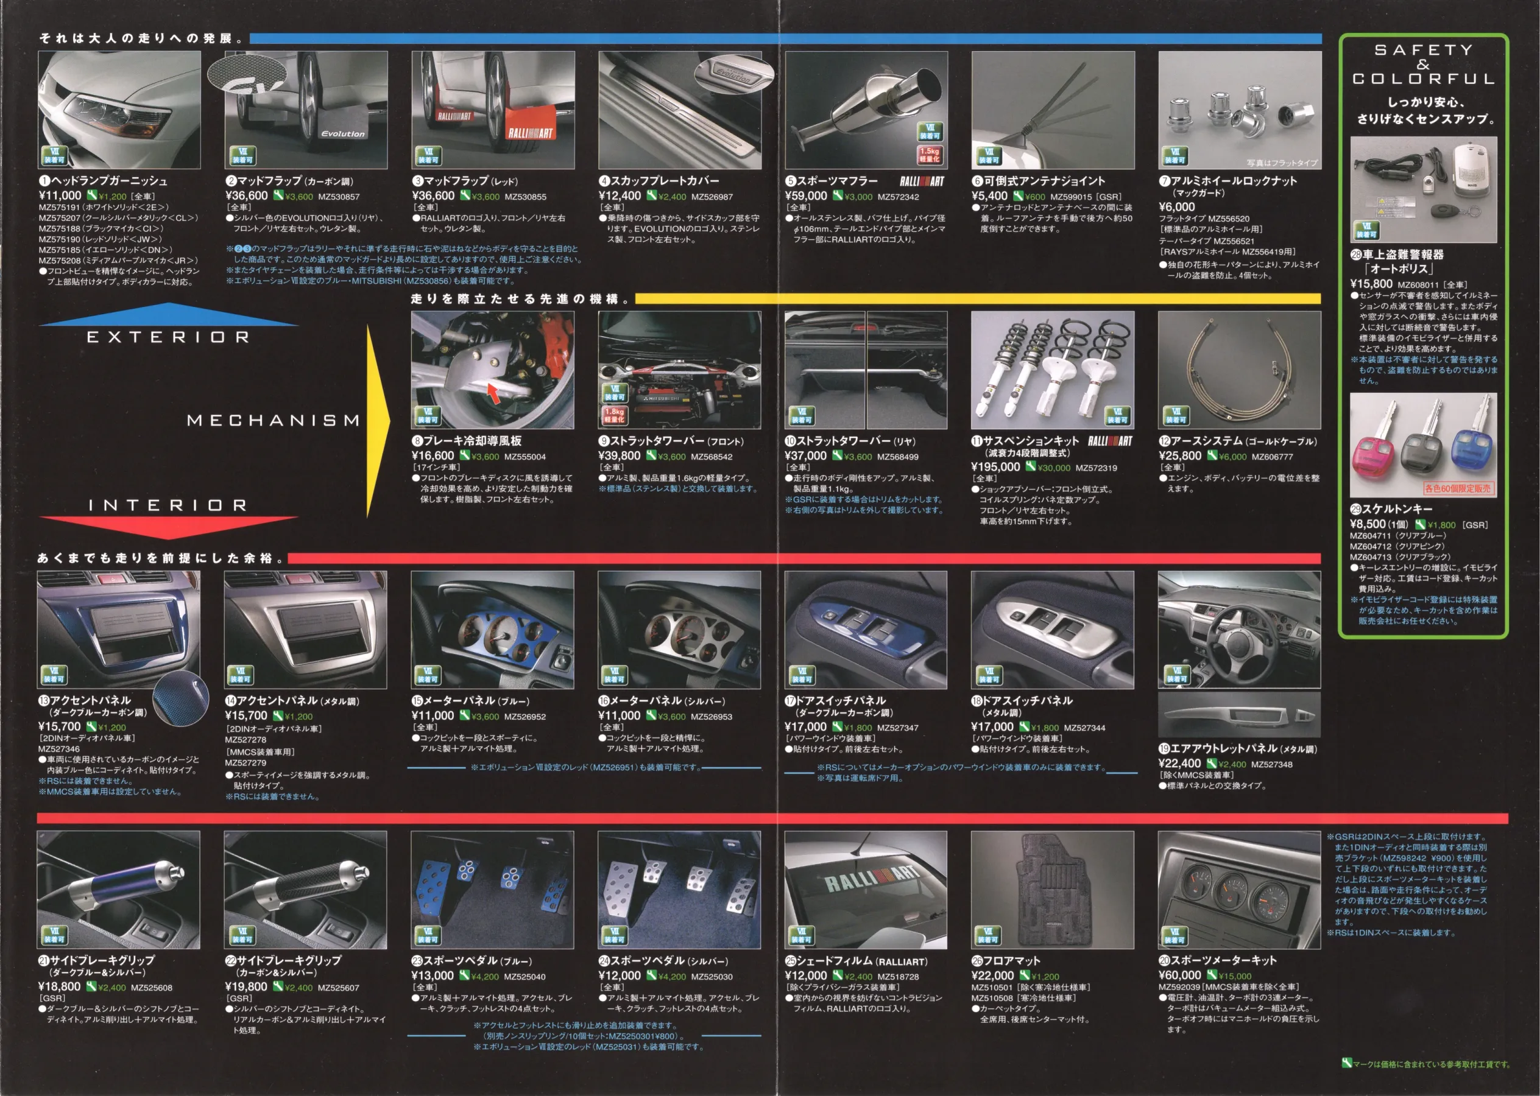Click the green wrench icon beside ¥15,000 for the meter kit

pyautogui.click(x=1212, y=974)
